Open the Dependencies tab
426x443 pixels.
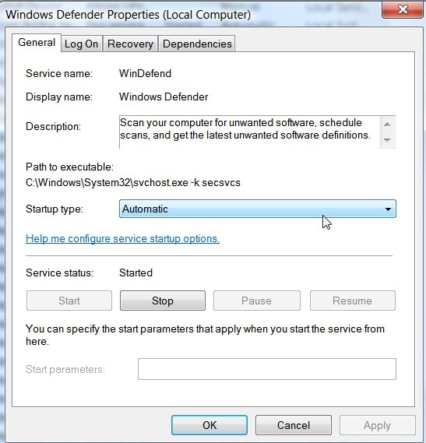coord(197,44)
